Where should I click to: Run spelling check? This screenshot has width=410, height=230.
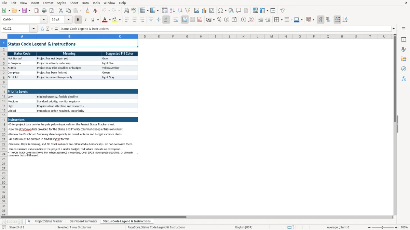(134, 11)
